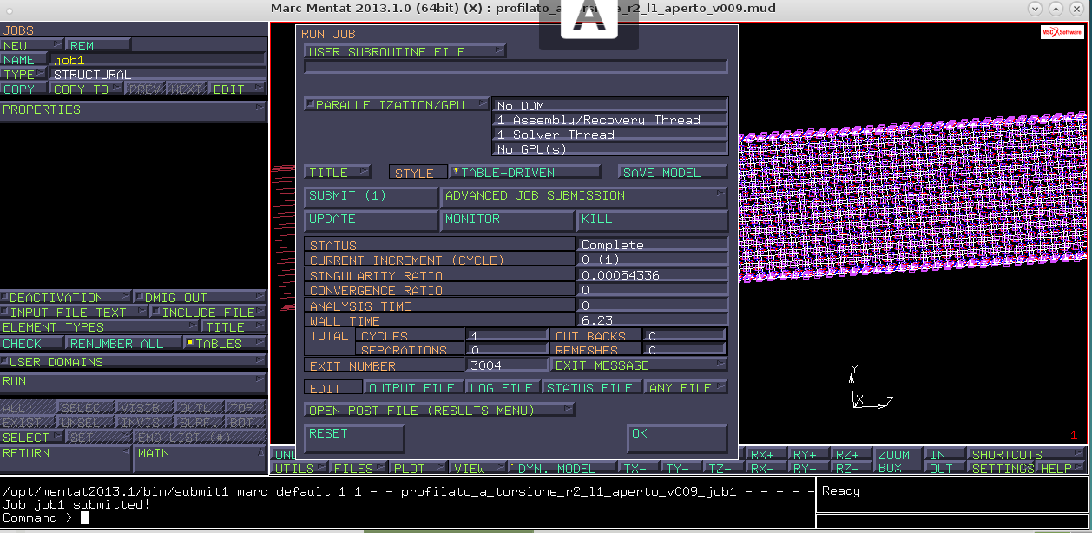Click the exit number value 3004
This screenshot has height=533, width=1092.
tap(507, 365)
